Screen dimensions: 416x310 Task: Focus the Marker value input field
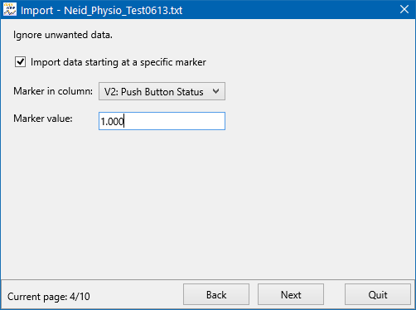(x=162, y=121)
